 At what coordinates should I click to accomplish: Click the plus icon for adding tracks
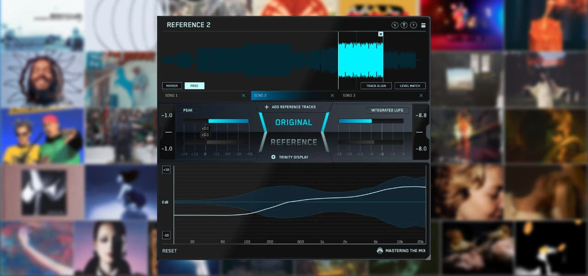[267, 107]
